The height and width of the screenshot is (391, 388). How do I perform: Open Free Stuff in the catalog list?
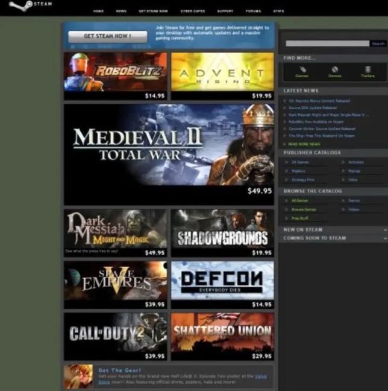[x=300, y=218]
